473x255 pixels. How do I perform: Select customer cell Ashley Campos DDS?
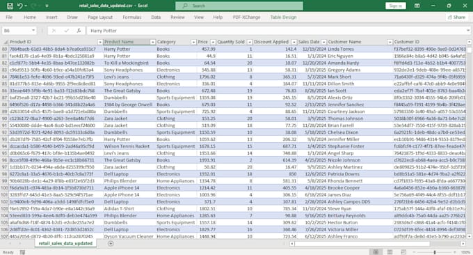pyautogui.click(x=360, y=202)
